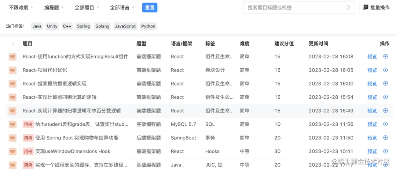Add the Spring Boot 购物车结算 question via plus icon
396x171 pixels.
385,137
